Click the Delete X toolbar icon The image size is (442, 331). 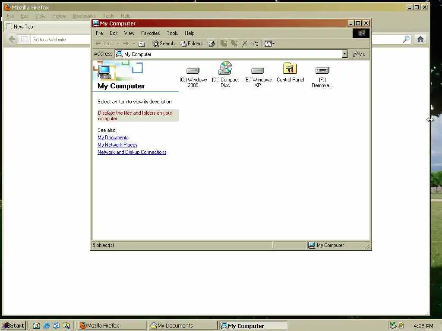[244, 44]
